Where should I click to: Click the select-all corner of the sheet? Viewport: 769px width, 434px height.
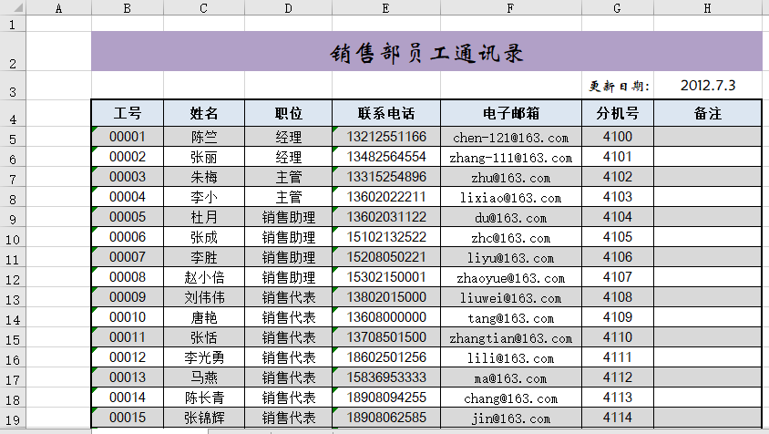[13, 8]
